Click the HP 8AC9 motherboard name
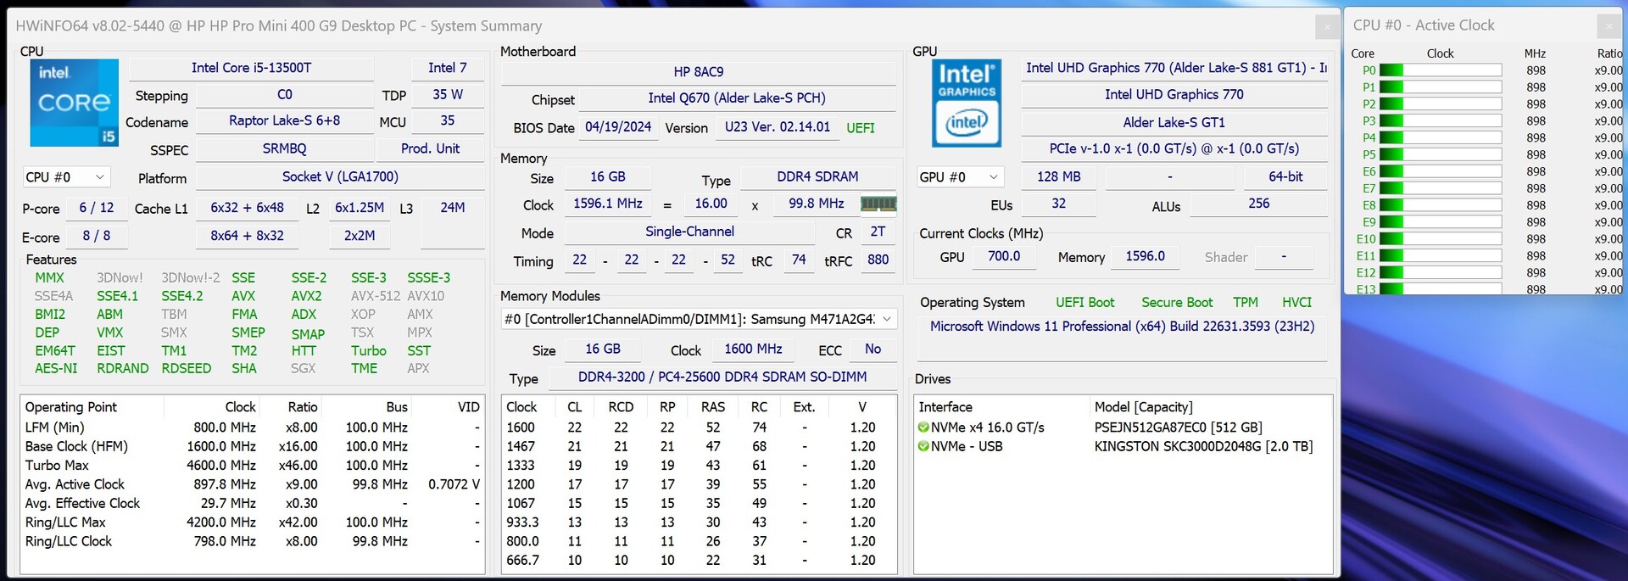Viewport: 1628px width, 581px height. click(x=699, y=72)
